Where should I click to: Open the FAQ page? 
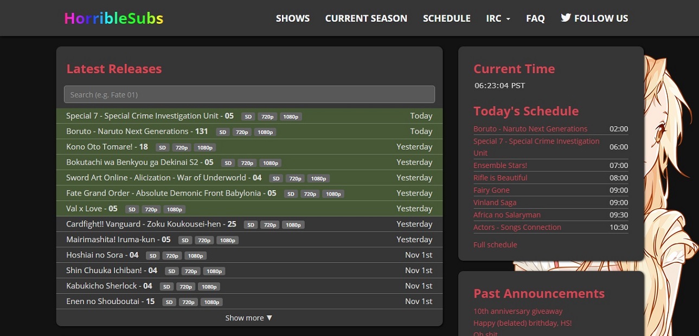(x=535, y=18)
